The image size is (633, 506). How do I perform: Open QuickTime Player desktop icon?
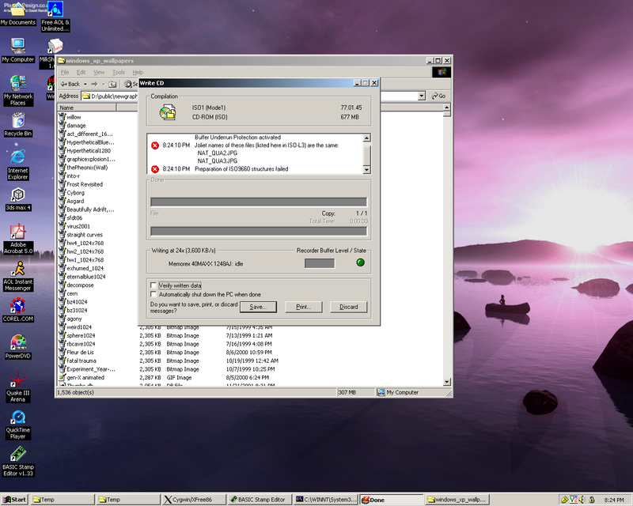tap(17, 417)
